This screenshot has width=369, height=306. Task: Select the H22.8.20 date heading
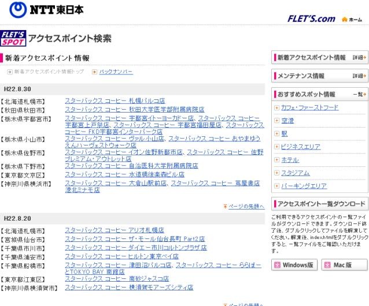point(17,219)
